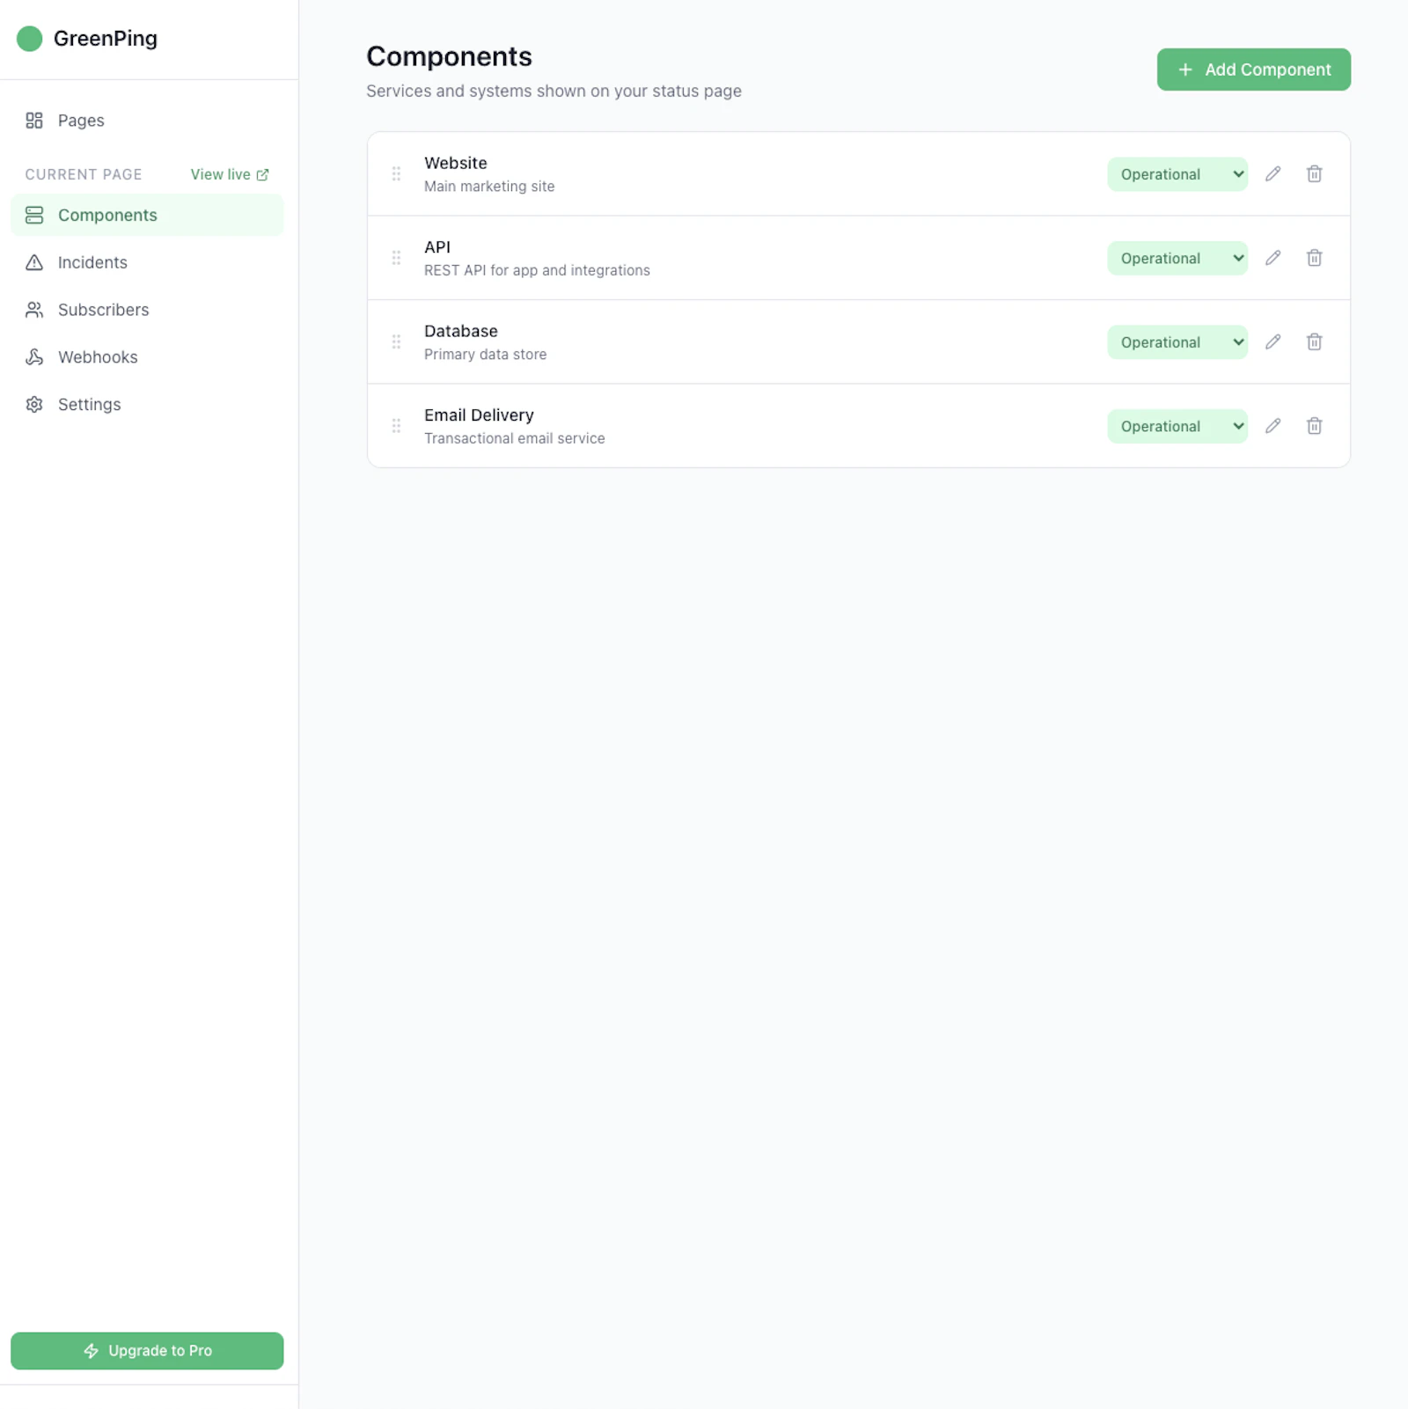Open the View live link
This screenshot has height=1409, width=1408.
coord(230,174)
